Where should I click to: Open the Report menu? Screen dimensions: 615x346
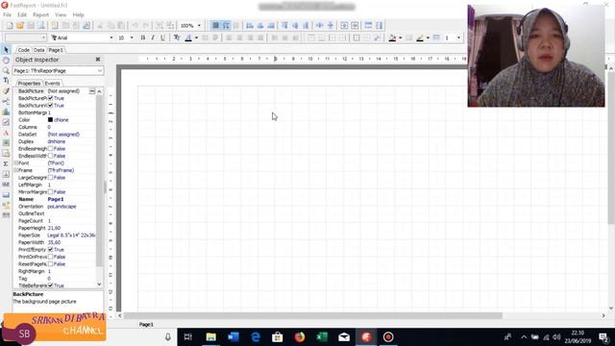click(40, 15)
